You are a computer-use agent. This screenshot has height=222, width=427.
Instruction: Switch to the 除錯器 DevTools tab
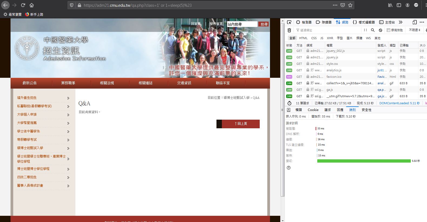coord(324,22)
